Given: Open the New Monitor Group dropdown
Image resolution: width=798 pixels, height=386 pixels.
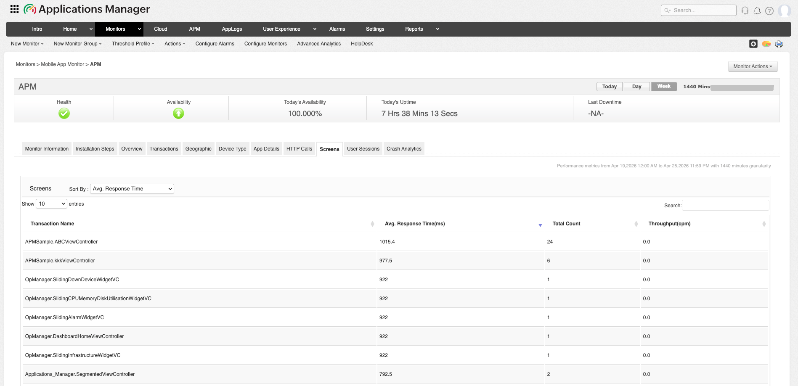Looking at the screenshot, I should [x=78, y=44].
